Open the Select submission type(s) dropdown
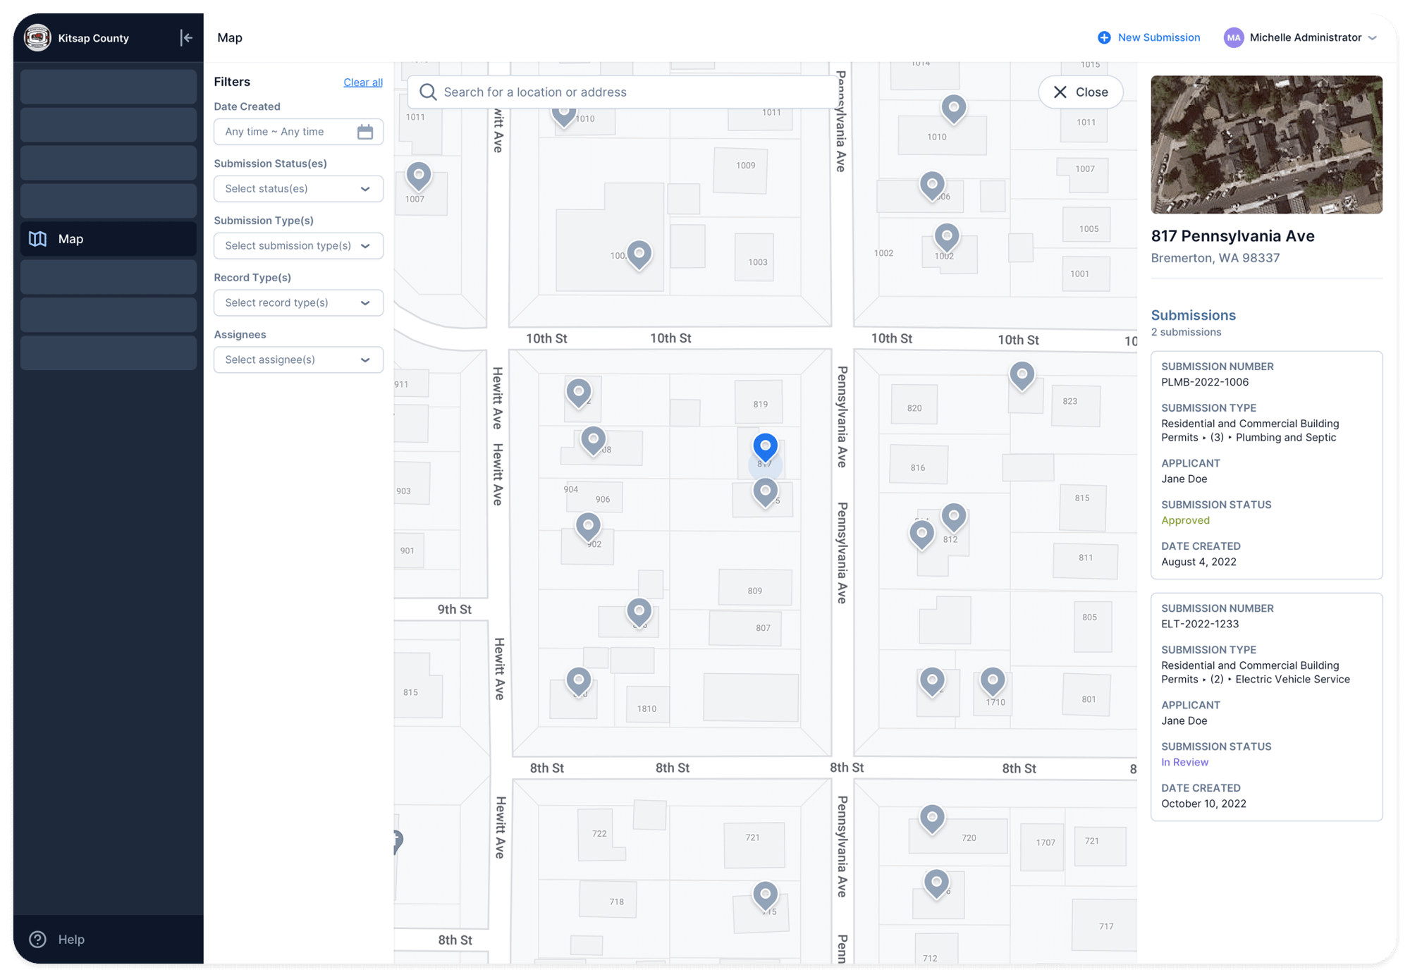 (298, 245)
